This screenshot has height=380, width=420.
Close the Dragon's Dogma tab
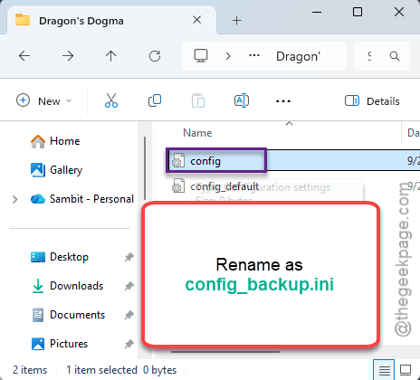coord(197,20)
